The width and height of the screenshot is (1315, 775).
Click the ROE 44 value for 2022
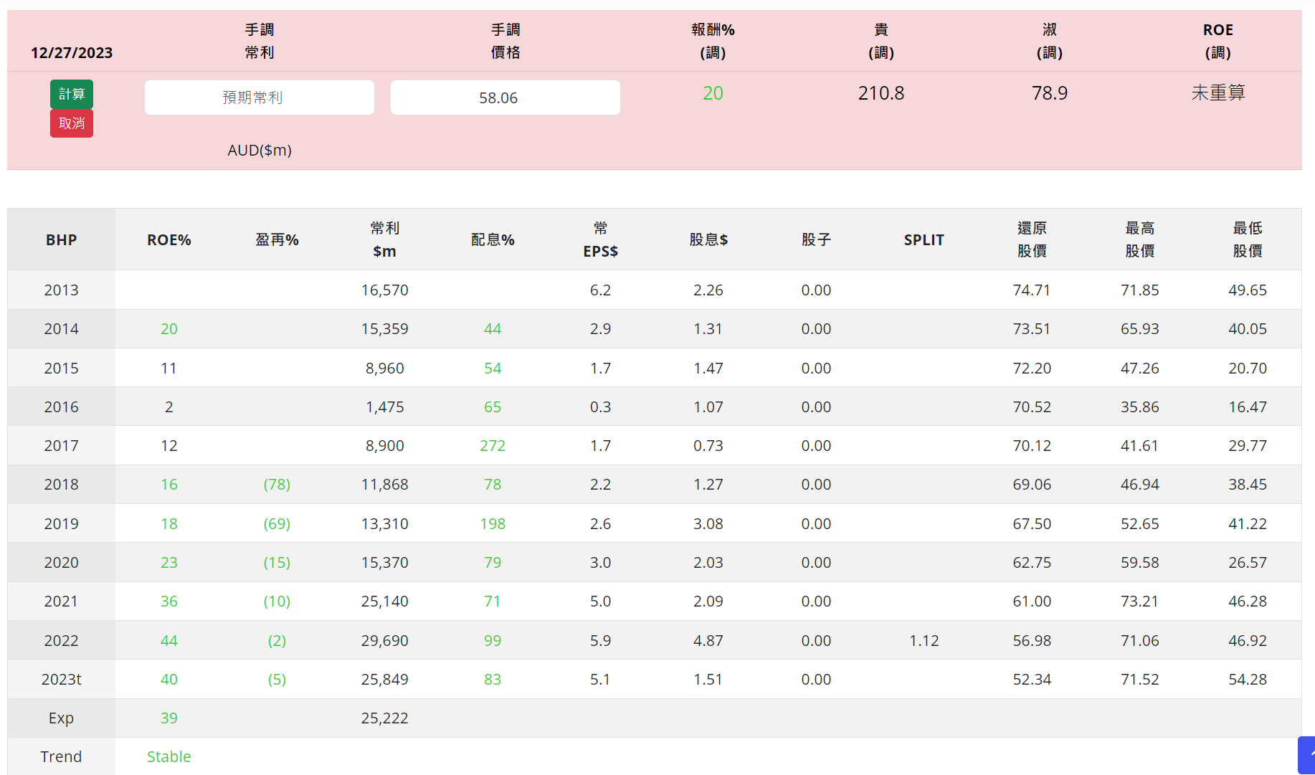(x=169, y=641)
